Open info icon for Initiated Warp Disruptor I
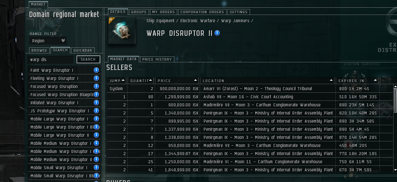Image resolution: width=397 pixels, height=182 pixels. click(x=96, y=103)
